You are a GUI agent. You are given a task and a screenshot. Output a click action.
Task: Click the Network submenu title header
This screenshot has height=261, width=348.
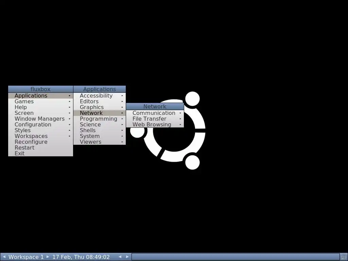coord(155,106)
